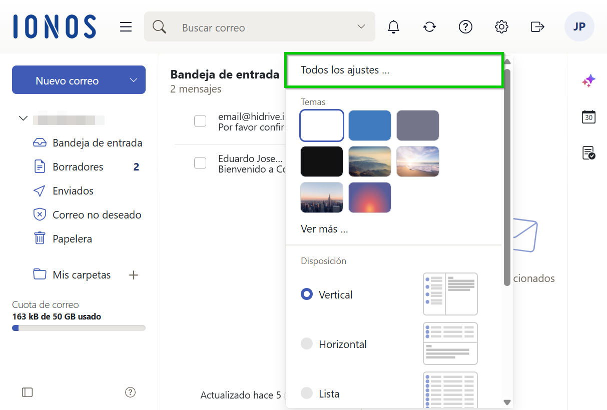
Task: Refresh the mailbox with the sync icon
Action: pos(429,26)
